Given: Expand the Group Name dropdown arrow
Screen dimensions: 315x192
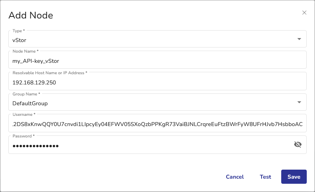Looking at the screenshot, I should [299, 102].
